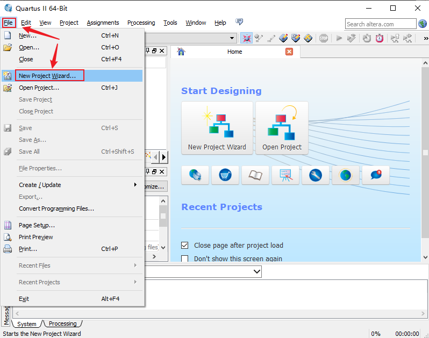Click the yellow-ringed globe icon on the Home page
The width and height of the screenshot is (429, 338).
346,175
